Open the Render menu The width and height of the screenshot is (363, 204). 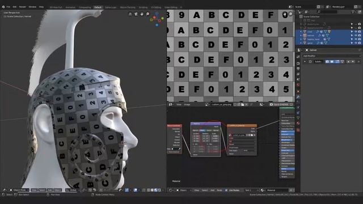[x=23, y=7]
